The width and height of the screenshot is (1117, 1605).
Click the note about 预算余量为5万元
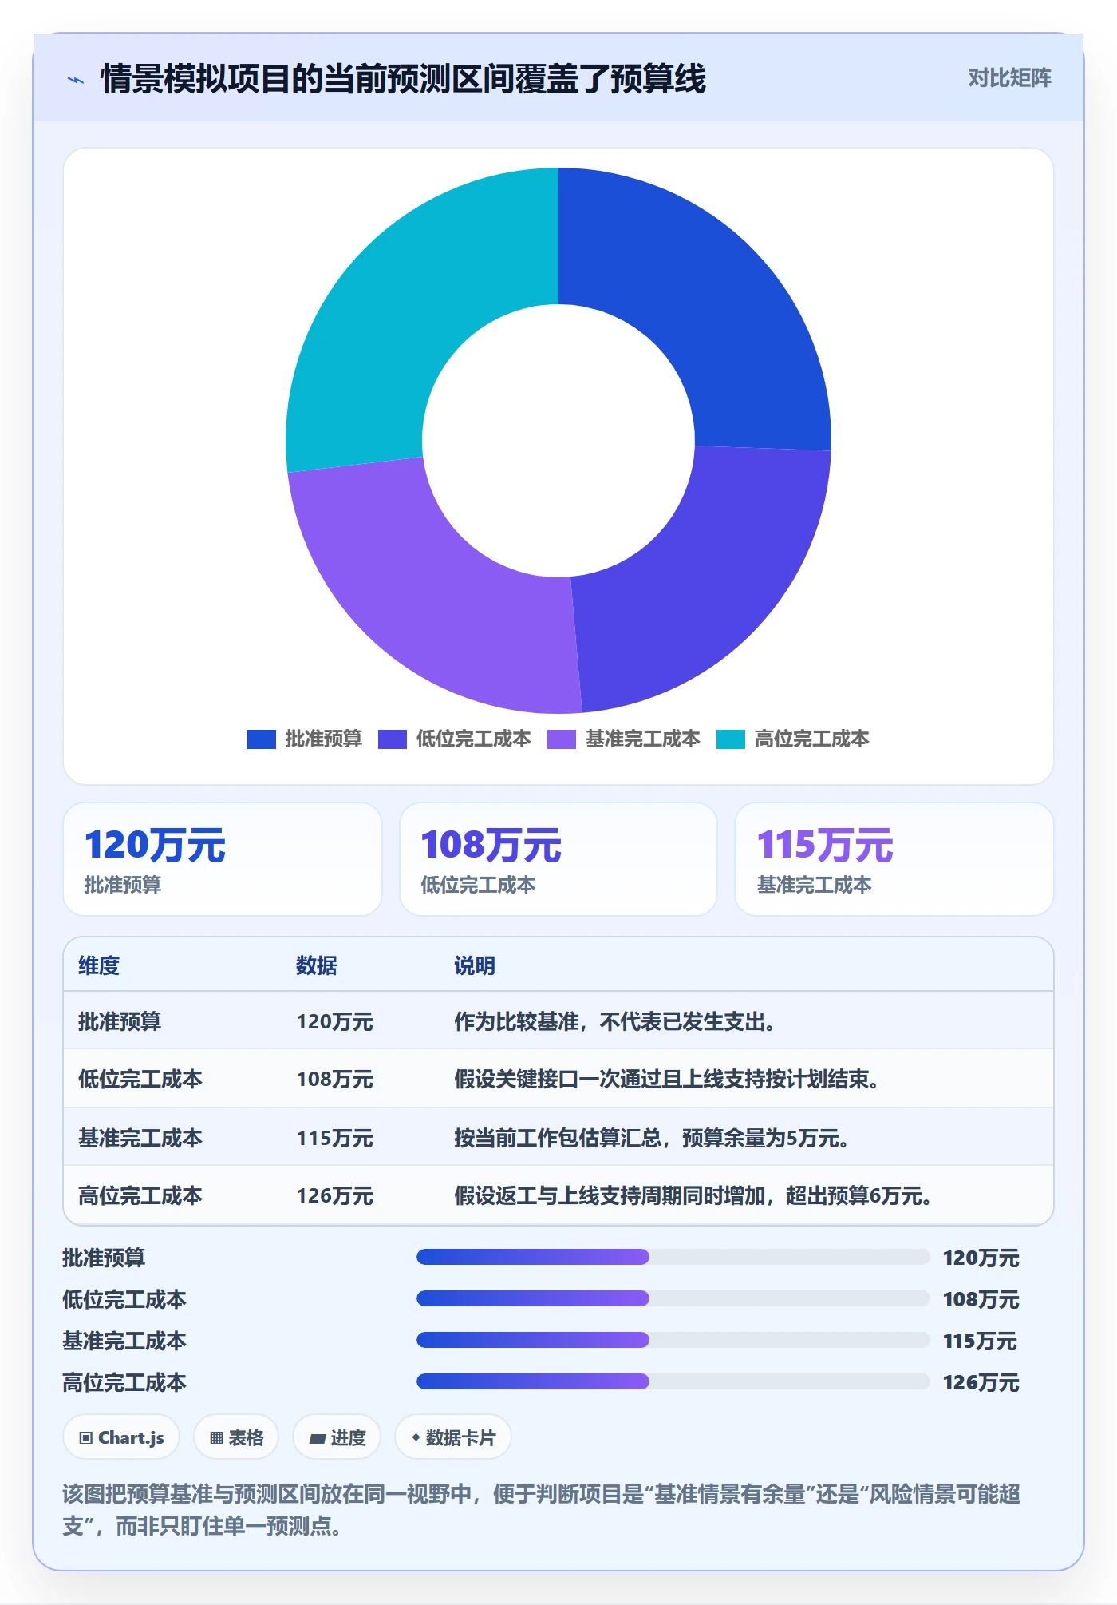(652, 1138)
